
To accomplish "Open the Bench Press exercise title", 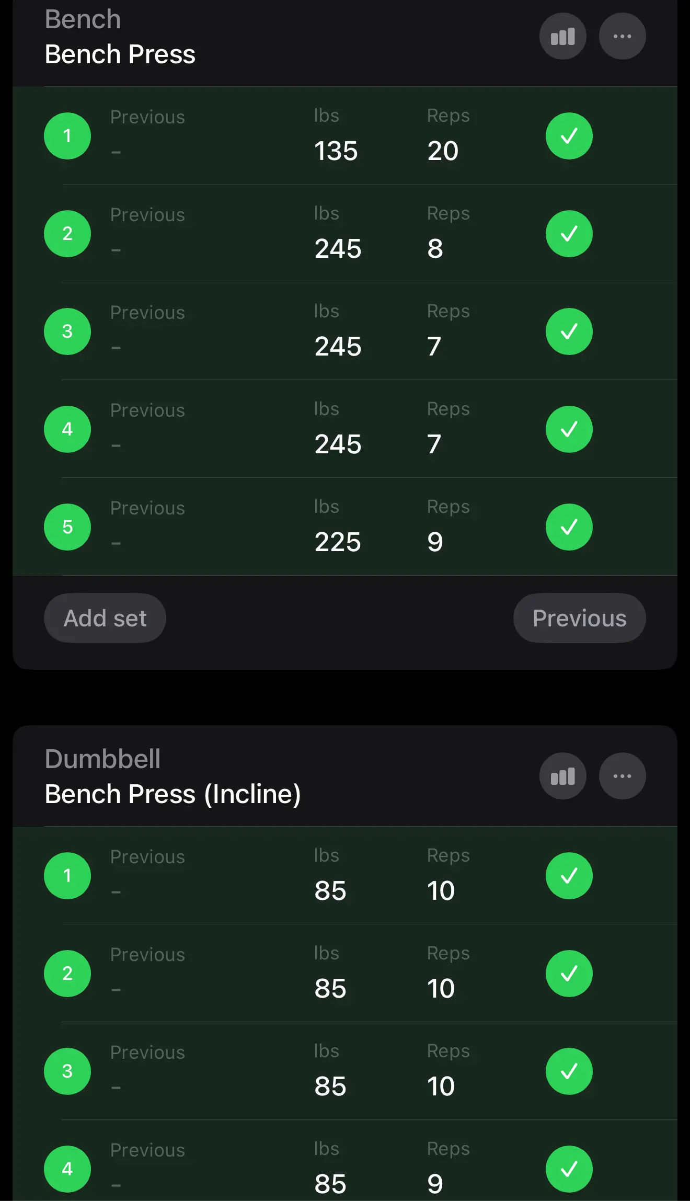I will (x=120, y=54).
